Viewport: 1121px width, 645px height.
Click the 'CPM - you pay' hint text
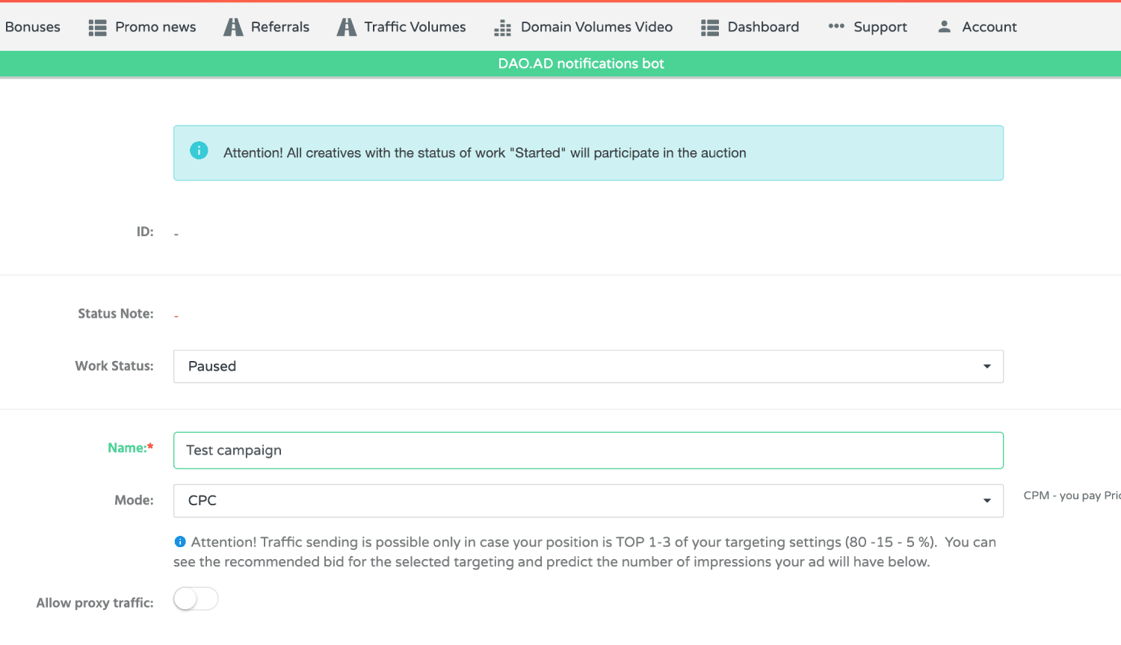tap(1072, 496)
